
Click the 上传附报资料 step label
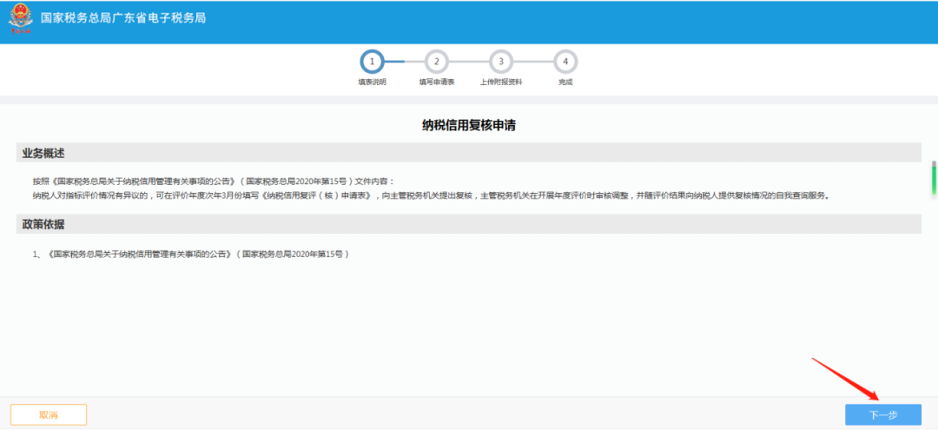501,83
